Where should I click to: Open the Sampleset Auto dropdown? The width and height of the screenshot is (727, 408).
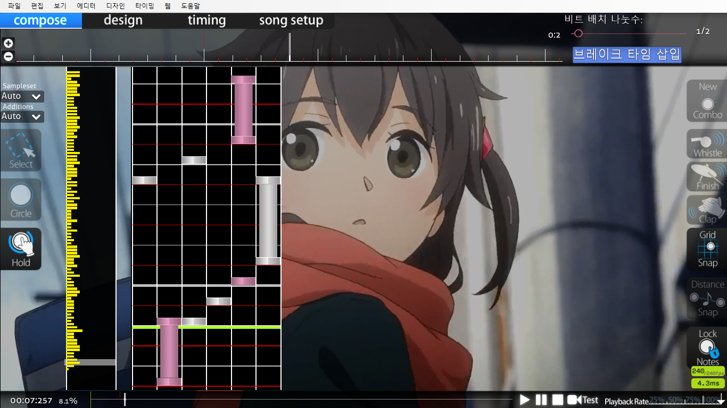(22, 96)
